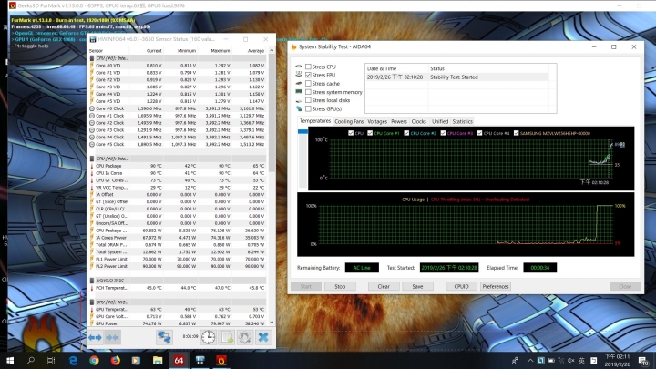Open the Windows Start menu

10,360
